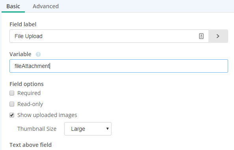Uncheck Show uploaded images
Screen dimensions: 234x150
(x=12, y=115)
